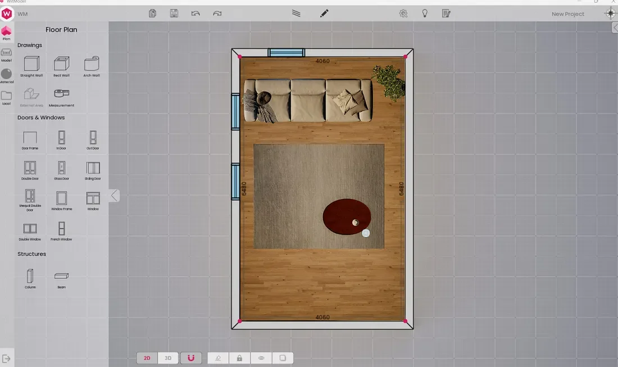618x367 pixels.
Task: Click the exit icon at bottom left
Action: [x=6, y=359]
